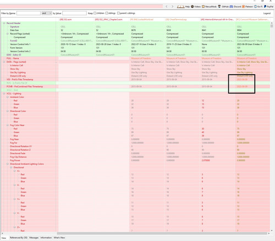The image size is (275, 241).
Task: Select the Form Version row
Action: (135, 48)
